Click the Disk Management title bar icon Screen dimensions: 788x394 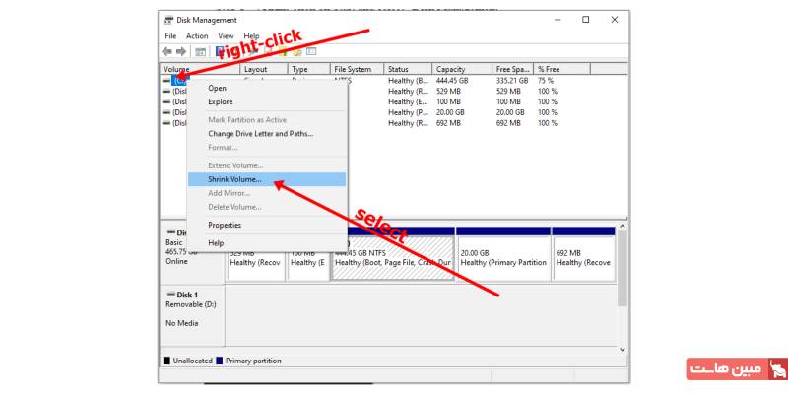coord(169,20)
